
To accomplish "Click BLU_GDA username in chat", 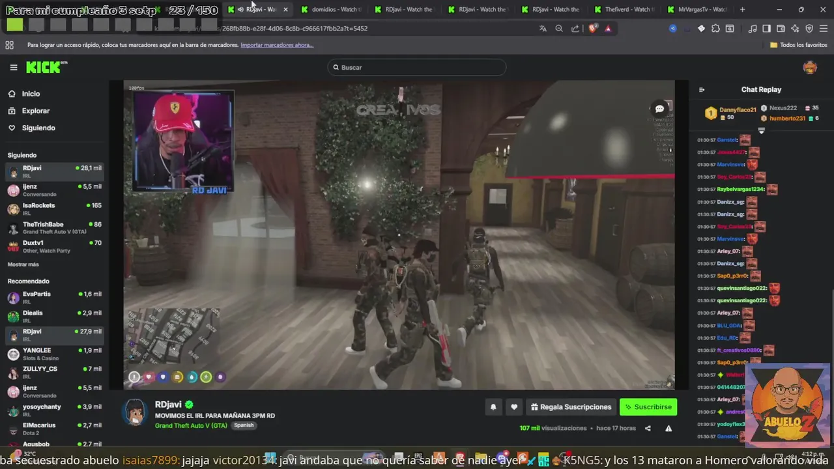I will tap(729, 326).
